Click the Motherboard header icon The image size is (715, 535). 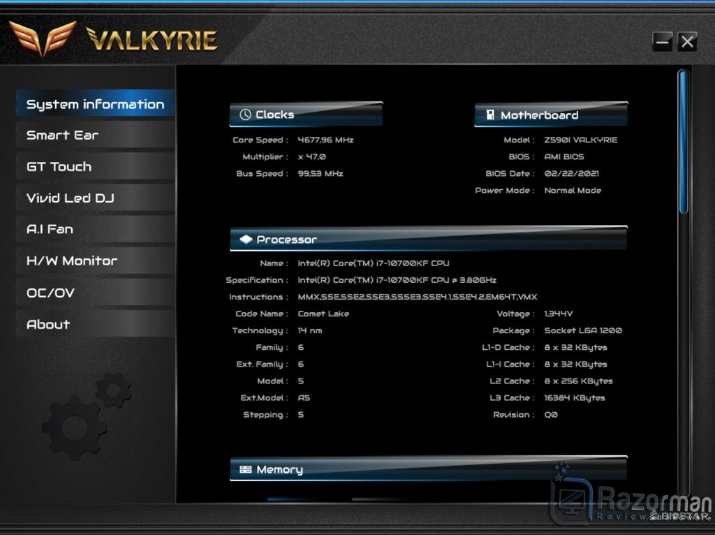490,115
